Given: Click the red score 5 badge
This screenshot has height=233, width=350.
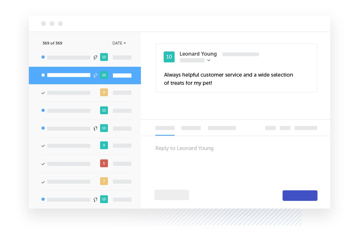Looking at the screenshot, I should point(104,163).
